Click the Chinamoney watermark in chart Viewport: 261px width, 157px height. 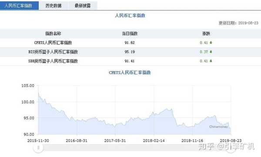[x=218, y=127]
